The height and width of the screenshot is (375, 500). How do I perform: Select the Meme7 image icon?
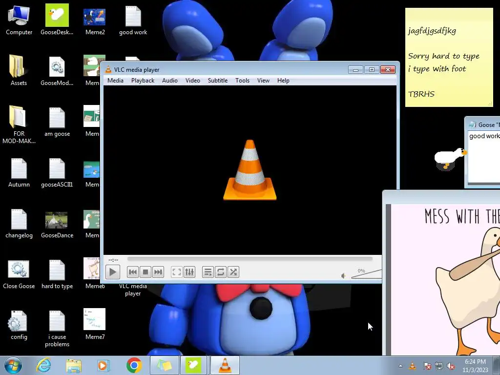[x=95, y=324]
